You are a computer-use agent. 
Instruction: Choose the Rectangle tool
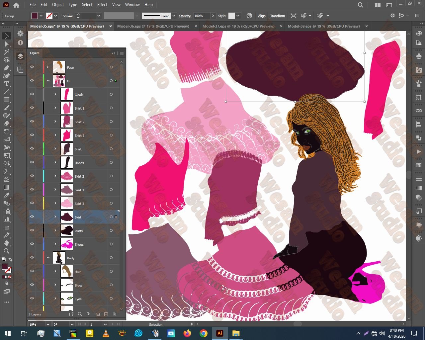click(7, 100)
